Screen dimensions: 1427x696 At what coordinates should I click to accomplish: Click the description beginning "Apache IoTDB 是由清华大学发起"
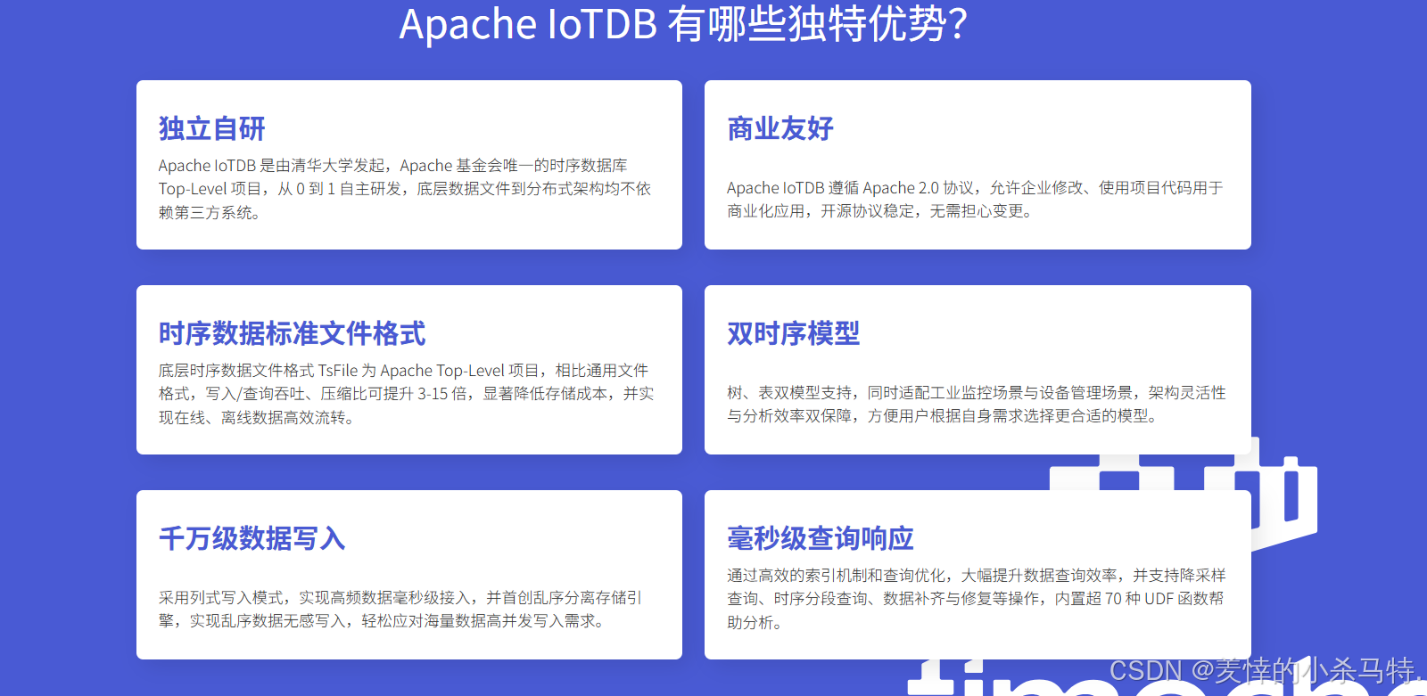coord(405,189)
